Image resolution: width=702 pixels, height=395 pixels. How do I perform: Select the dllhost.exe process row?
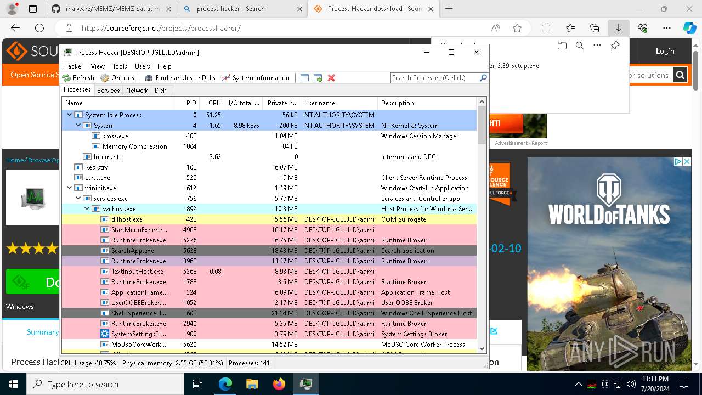[269, 219]
